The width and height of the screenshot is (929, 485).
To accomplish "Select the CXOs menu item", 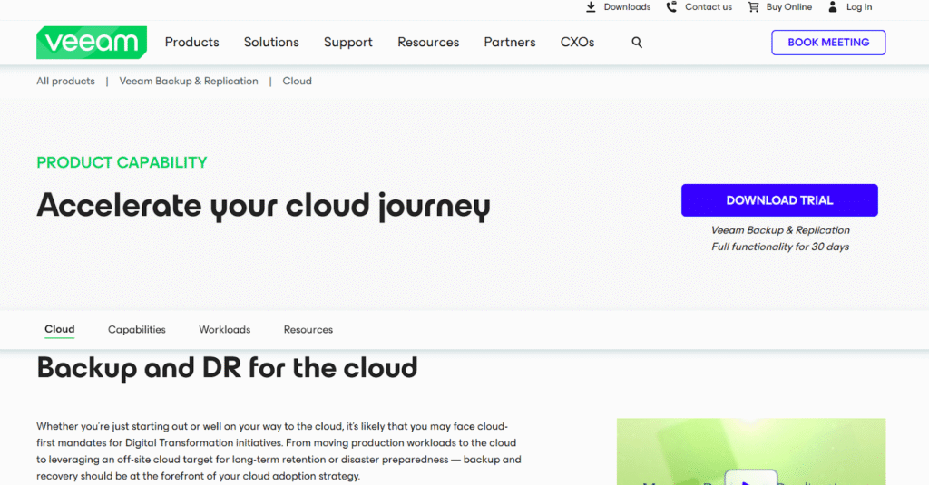I will point(577,43).
